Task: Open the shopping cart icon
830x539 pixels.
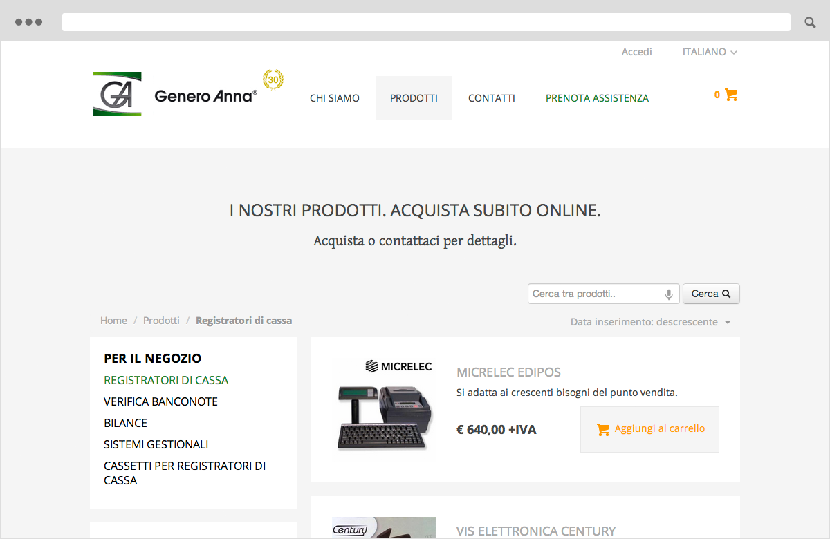Action: pyautogui.click(x=731, y=95)
